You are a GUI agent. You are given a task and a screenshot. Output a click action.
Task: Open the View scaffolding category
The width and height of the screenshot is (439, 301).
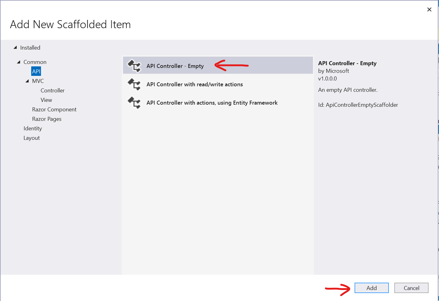point(46,100)
